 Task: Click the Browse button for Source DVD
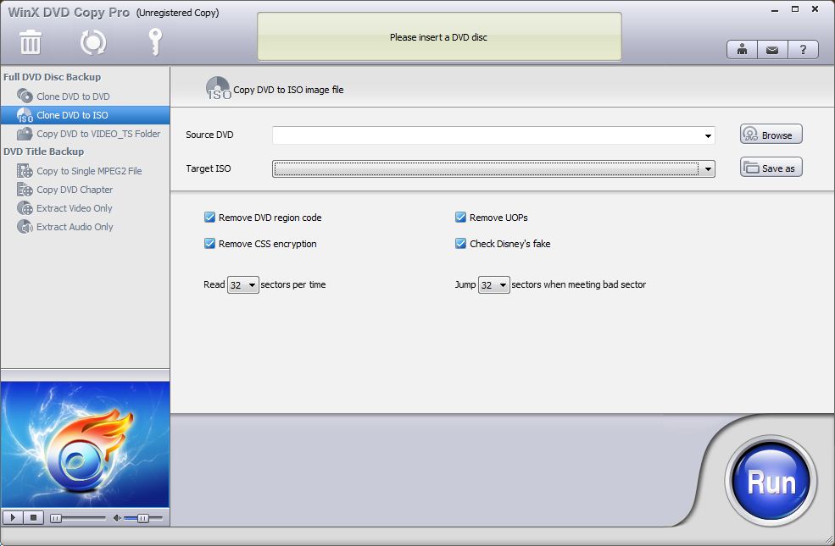click(x=771, y=134)
